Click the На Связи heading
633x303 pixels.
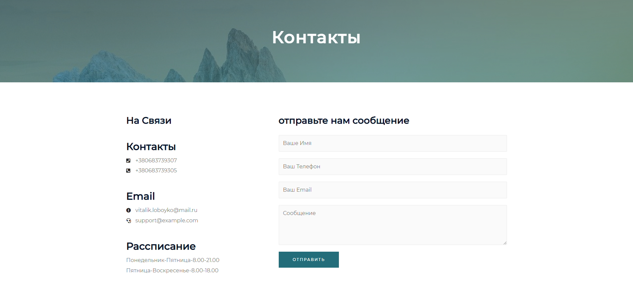[x=149, y=120]
